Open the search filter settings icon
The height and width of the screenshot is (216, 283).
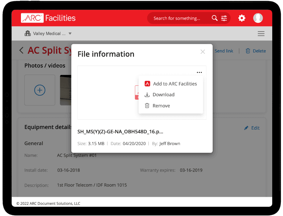pos(224,18)
